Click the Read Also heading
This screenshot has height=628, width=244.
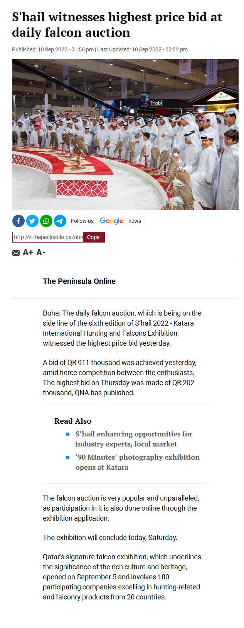pos(73,421)
